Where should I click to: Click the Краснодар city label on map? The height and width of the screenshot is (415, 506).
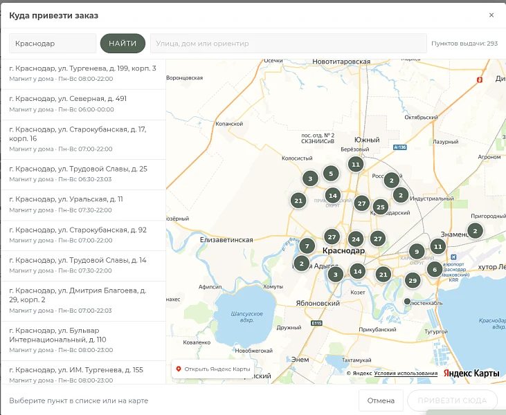point(344,250)
